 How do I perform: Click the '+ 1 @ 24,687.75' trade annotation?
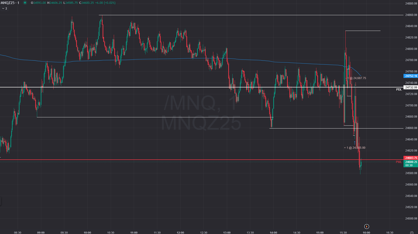356,78
